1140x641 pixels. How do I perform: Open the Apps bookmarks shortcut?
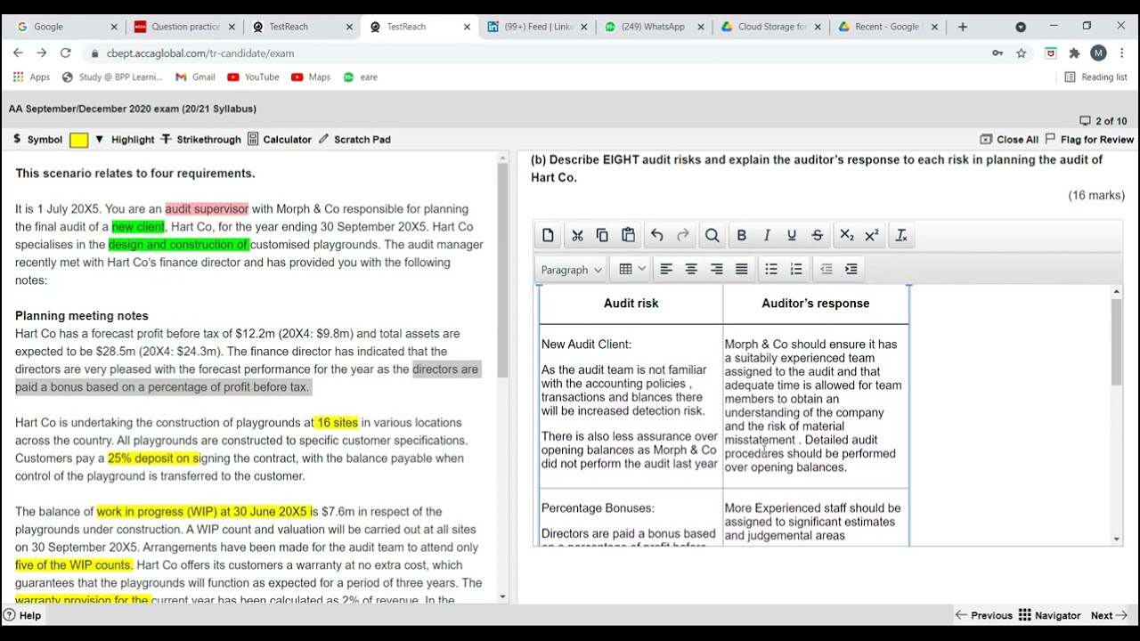click(x=31, y=77)
